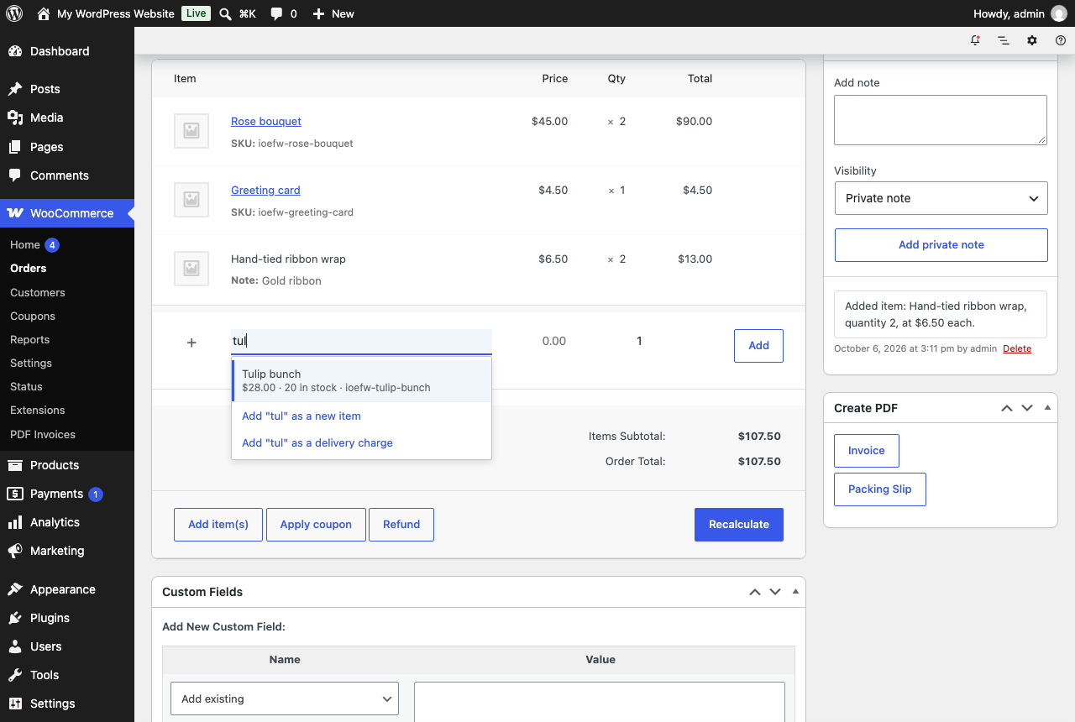
Task: Open the settings gear icon in toolbar
Action: tap(1032, 40)
